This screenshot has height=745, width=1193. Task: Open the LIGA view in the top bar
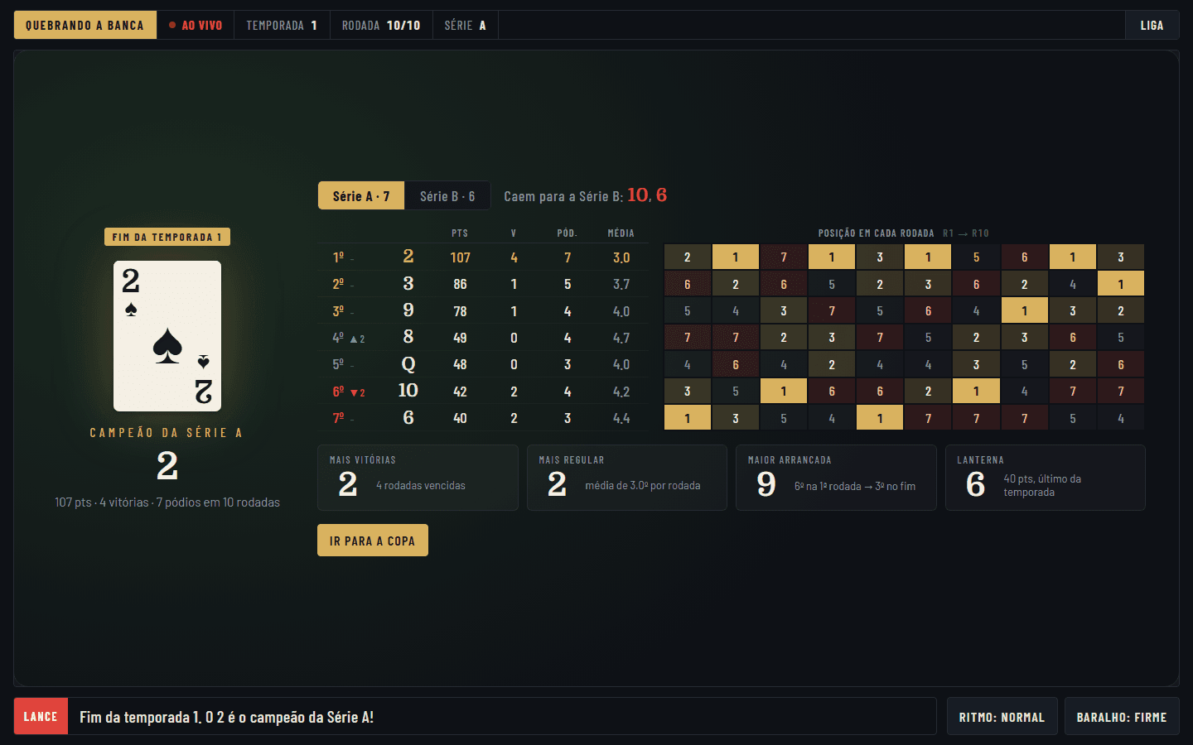tap(1152, 26)
